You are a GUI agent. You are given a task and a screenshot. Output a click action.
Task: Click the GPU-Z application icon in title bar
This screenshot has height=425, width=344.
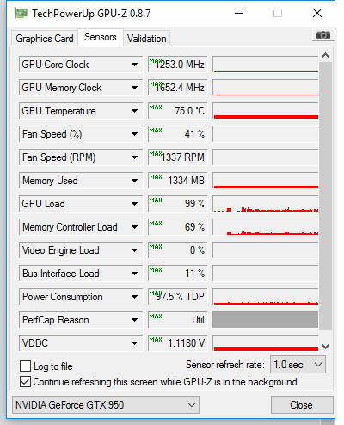tap(21, 13)
